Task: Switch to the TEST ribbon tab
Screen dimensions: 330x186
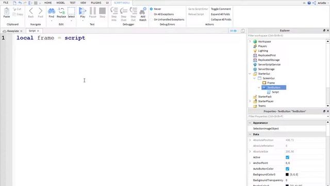Action: click(x=73, y=3)
